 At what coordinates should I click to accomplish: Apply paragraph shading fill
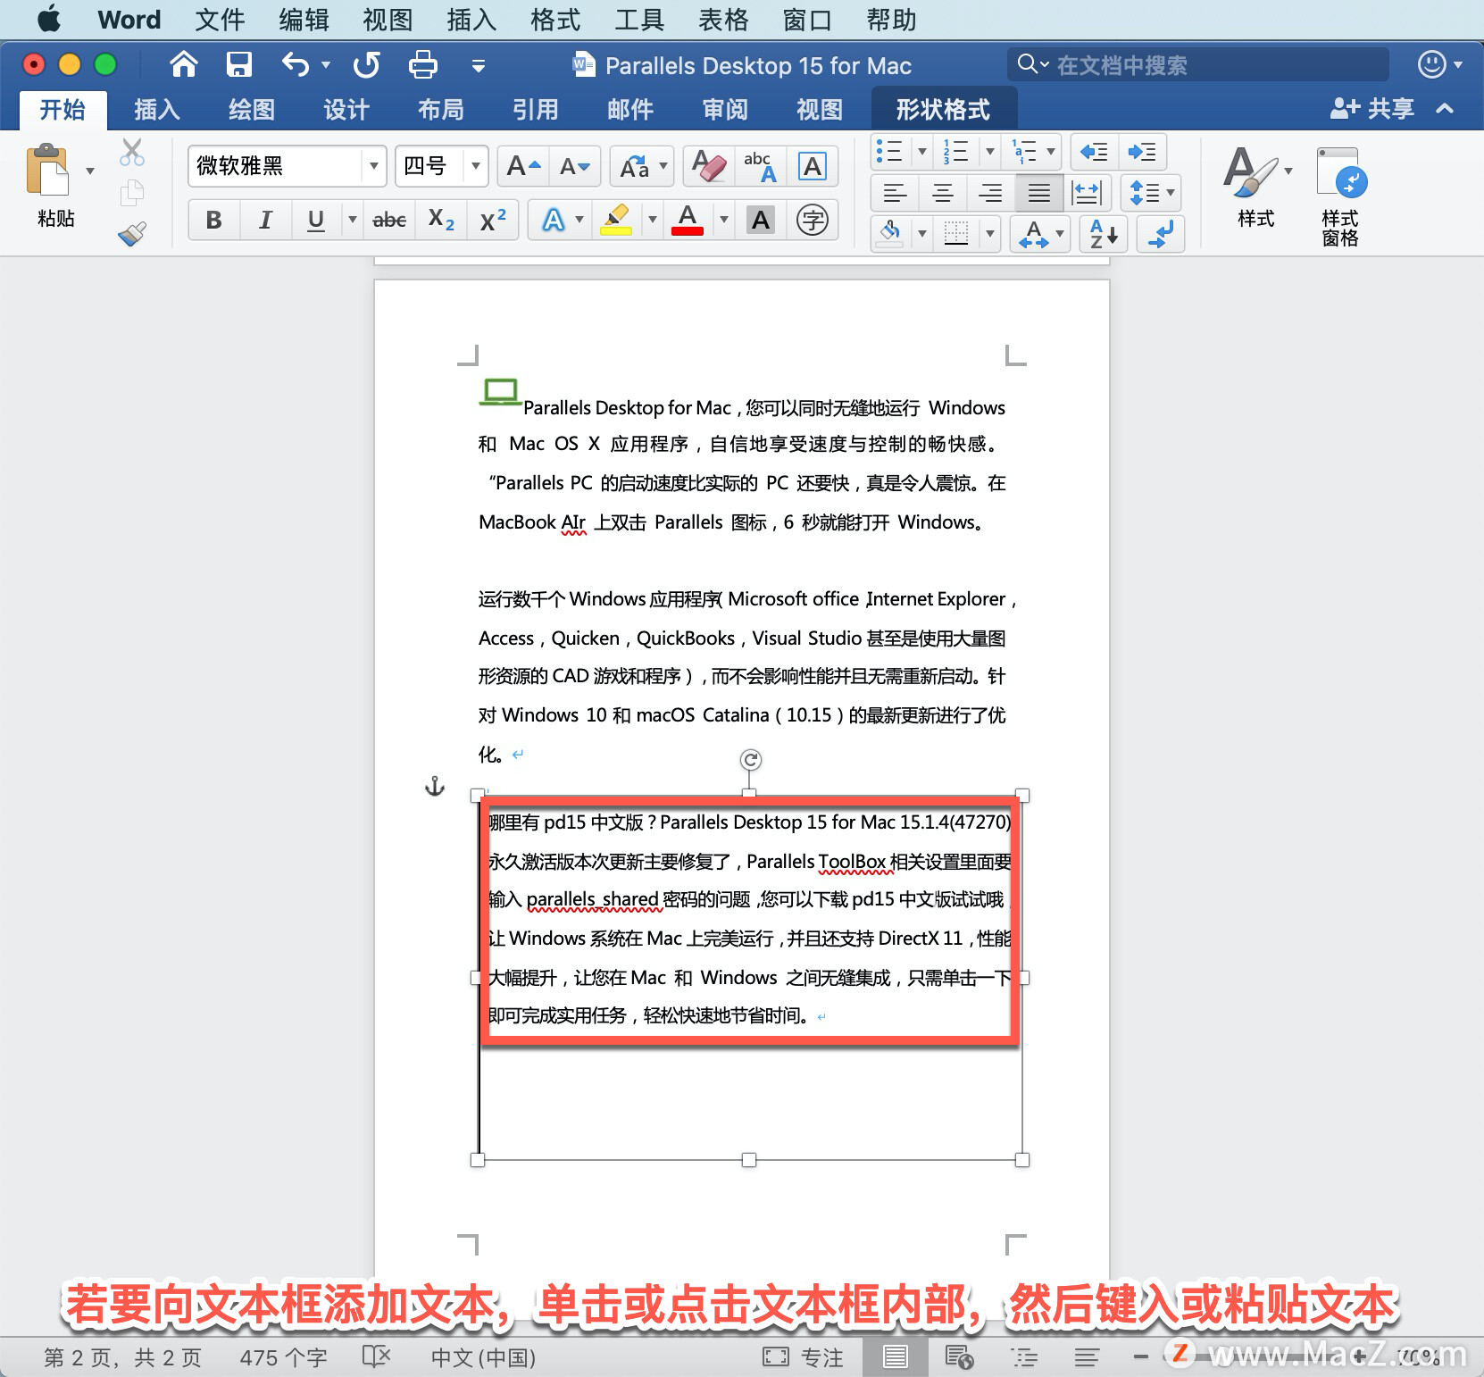pyautogui.click(x=890, y=235)
